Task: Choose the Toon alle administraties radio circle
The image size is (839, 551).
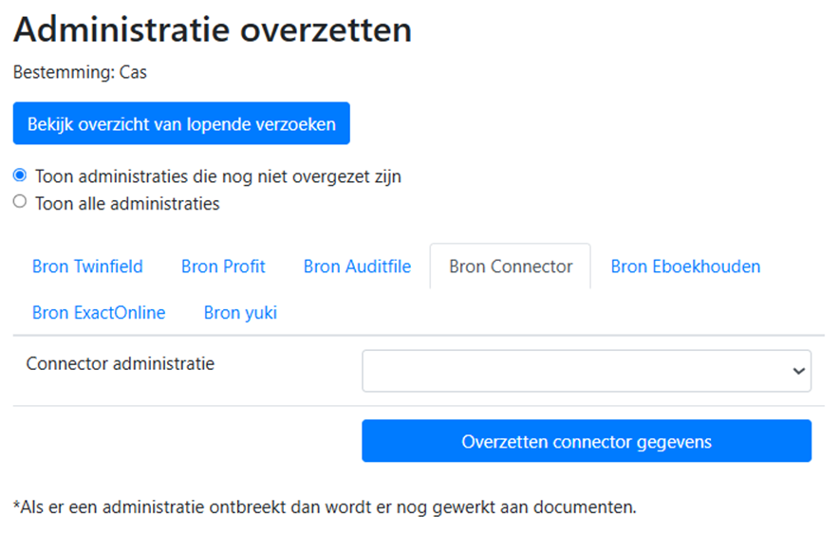Action: click(x=20, y=201)
